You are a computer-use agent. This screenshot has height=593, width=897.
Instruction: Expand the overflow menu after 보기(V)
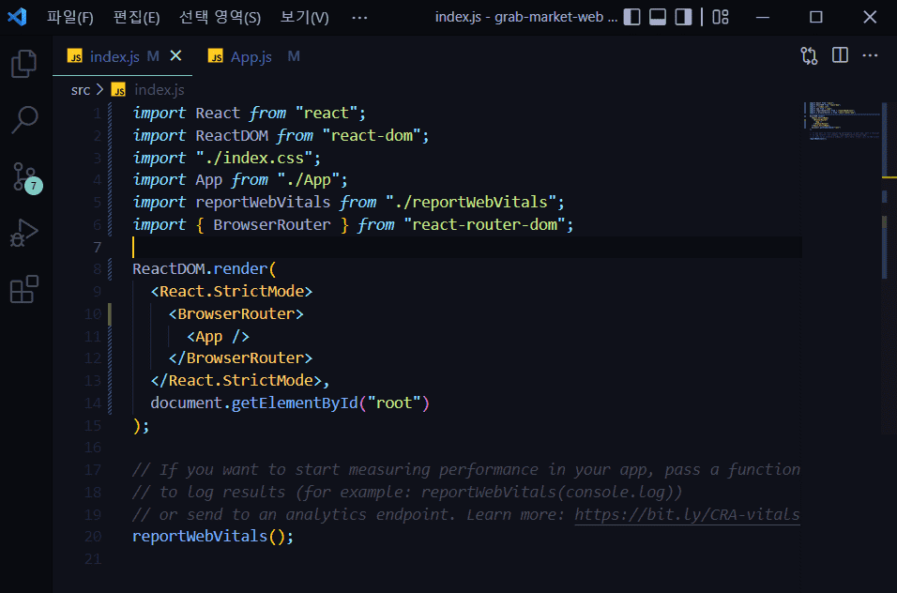click(x=359, y=17)
